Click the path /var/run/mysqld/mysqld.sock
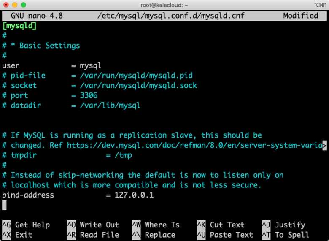Screen dimensions: 329x241 138,85
